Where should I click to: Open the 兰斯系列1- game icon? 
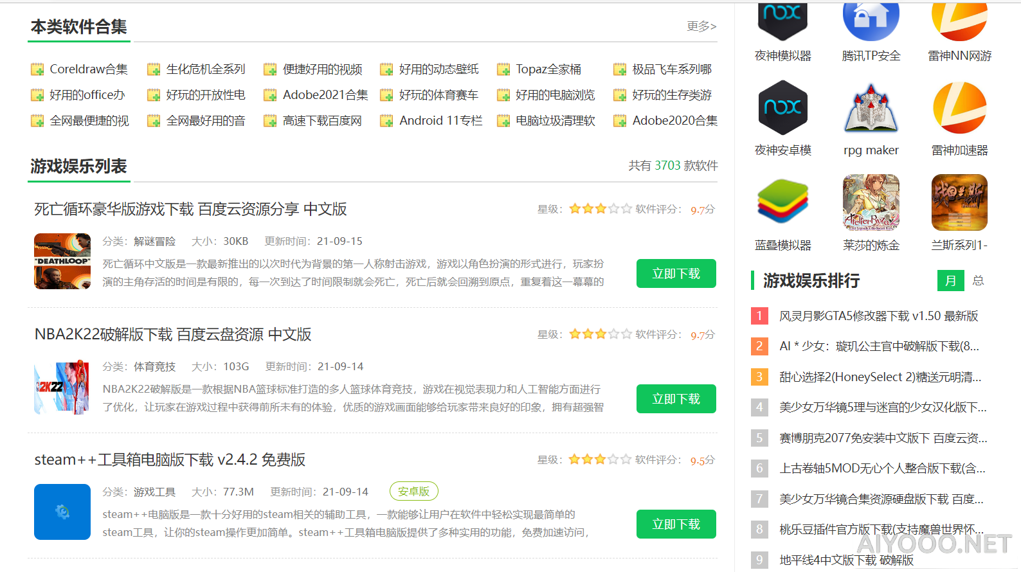pos(959,202)
